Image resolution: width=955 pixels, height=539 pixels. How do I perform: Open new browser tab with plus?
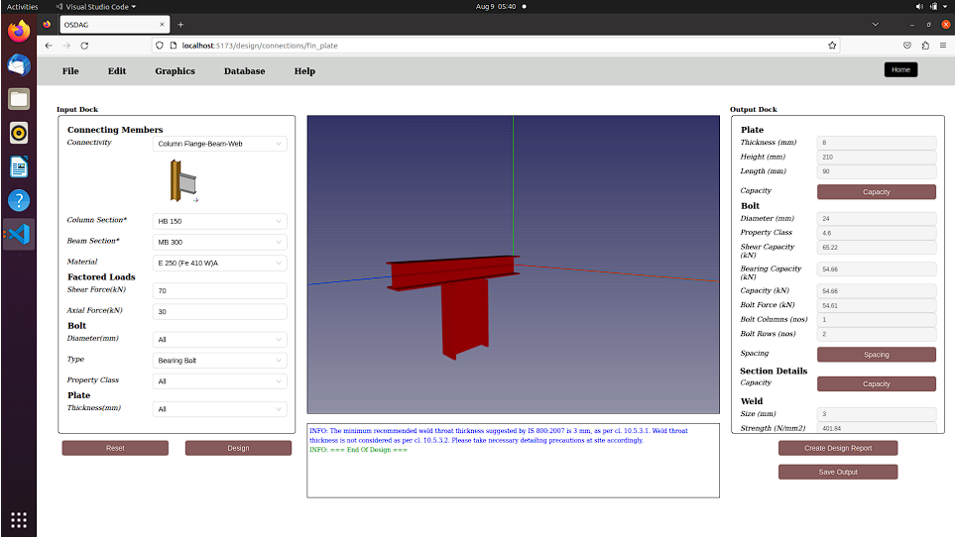pos(180,25)
